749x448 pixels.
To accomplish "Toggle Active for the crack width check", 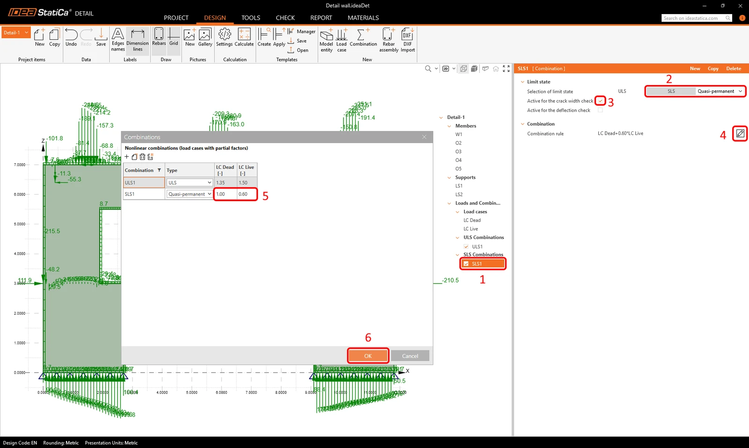I will point(600,101).
